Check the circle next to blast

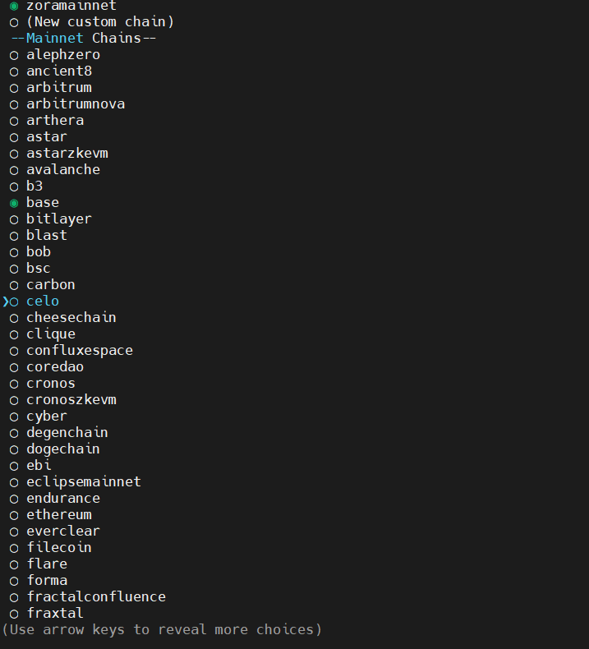coord(14,236)
